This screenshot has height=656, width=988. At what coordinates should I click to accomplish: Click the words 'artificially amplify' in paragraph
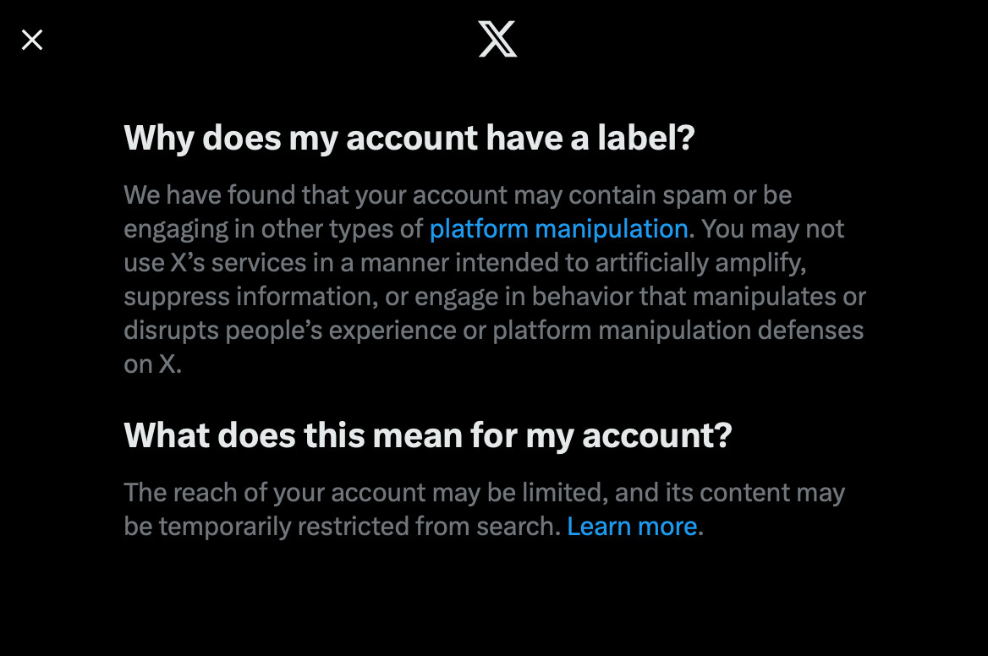coord(700,263)
